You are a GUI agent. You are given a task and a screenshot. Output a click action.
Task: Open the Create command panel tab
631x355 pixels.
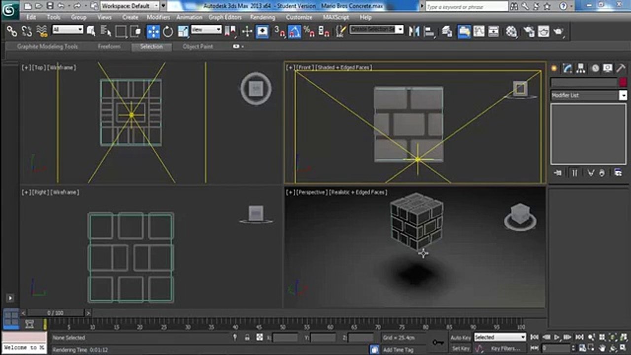click(554, 69)
